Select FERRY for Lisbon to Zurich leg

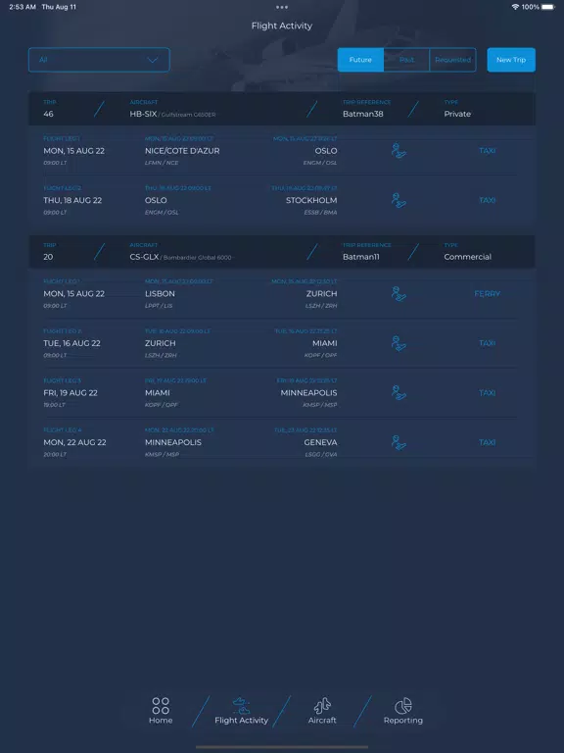tap(488, 293)
